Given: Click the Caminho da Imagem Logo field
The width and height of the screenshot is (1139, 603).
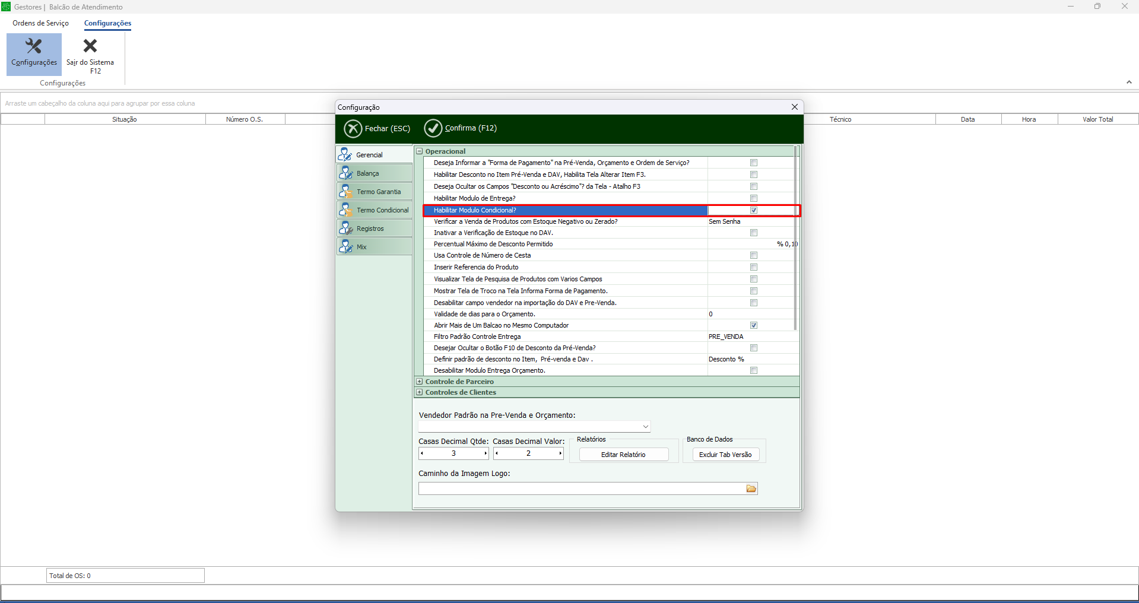Looking at the screenshot, I should (581, 488).
